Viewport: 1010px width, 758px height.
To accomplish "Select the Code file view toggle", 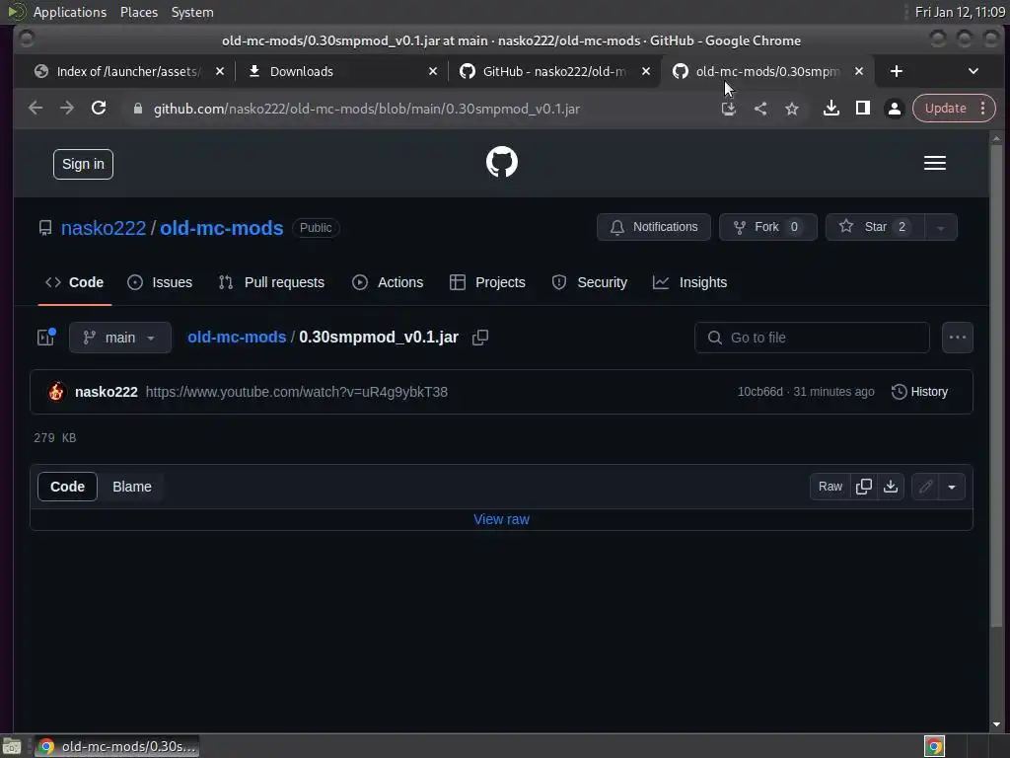I will [68, 487].
